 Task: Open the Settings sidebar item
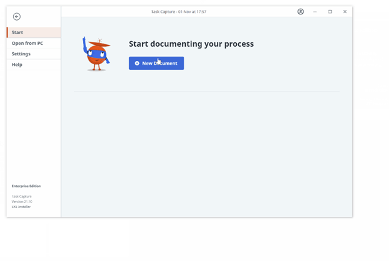click(34, 54)
